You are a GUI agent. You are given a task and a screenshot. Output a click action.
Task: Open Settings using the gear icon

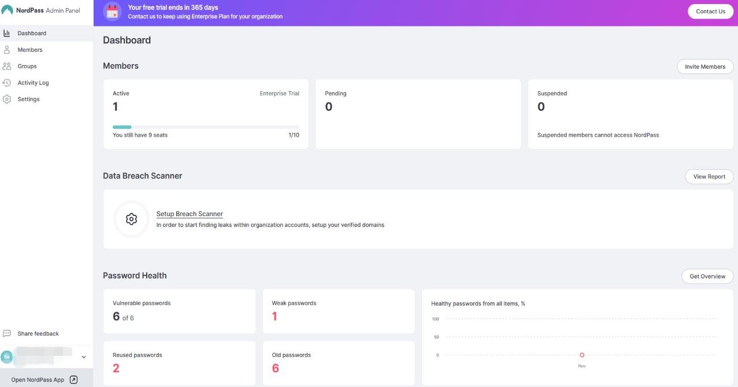pos(6,99)
